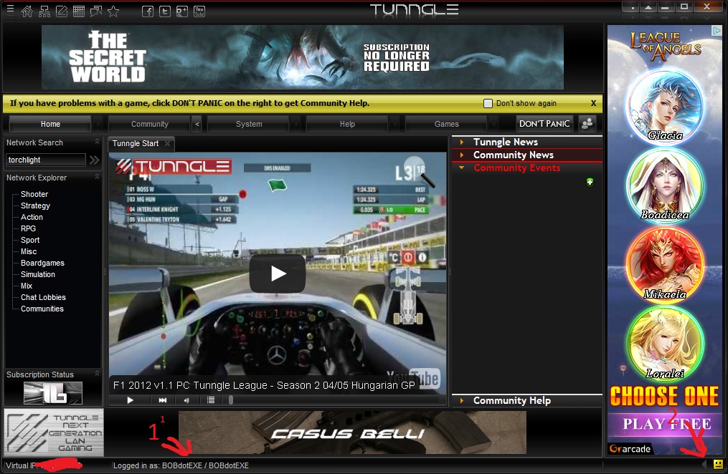728x474 pixels.
Task: Click the edit/notepad icon in toolbar
Action: (x=62, y=11)
